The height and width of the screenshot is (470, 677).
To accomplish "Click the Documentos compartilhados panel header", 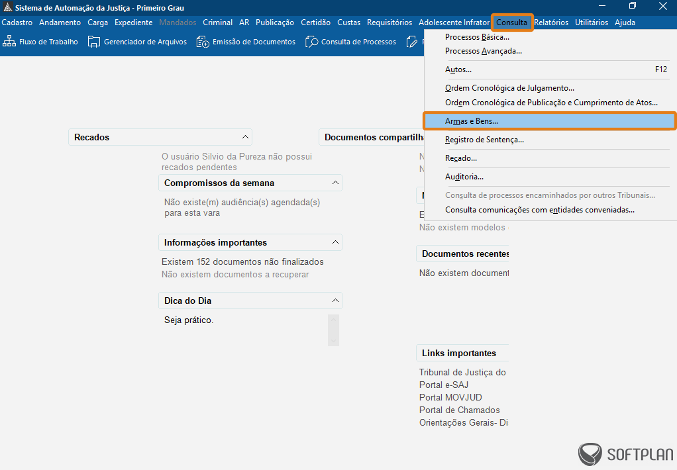I will pyautogui.click(x=372, y=137).
